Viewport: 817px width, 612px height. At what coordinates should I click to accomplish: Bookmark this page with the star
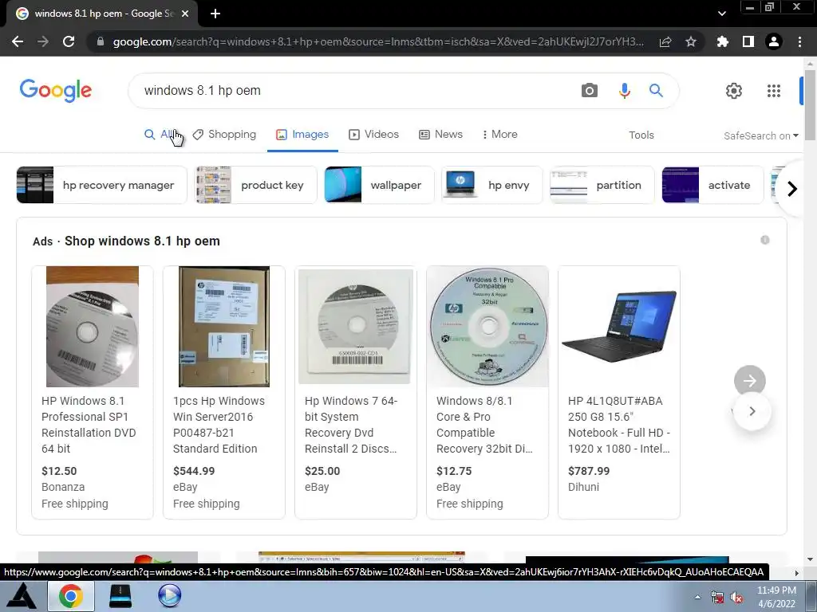pos(691,41)
